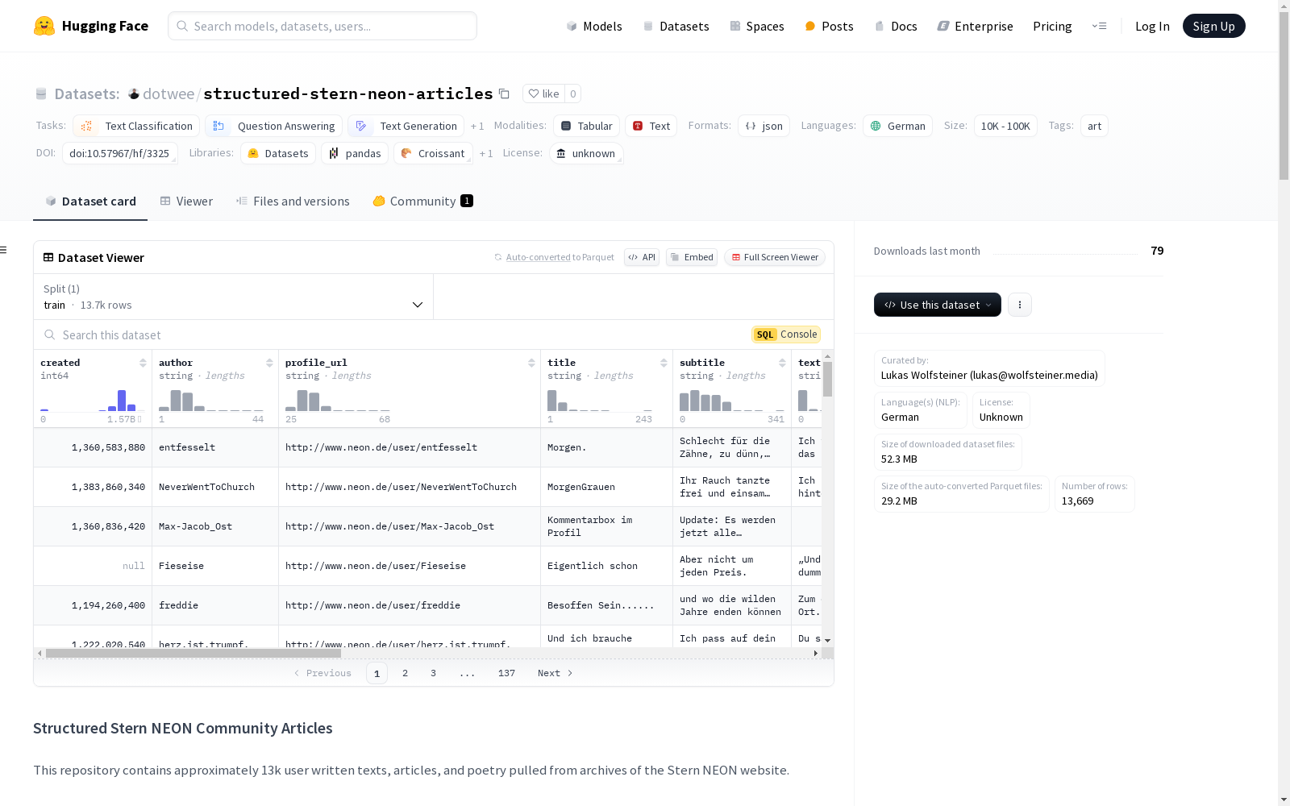This screenshot has height=806, width=1290.
Task: Open the Enterprise menu
Action: click(x=975, y=26)
